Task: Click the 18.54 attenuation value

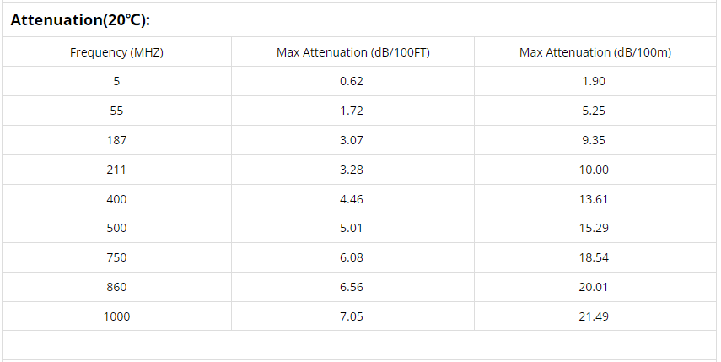Action: (595, 257)
